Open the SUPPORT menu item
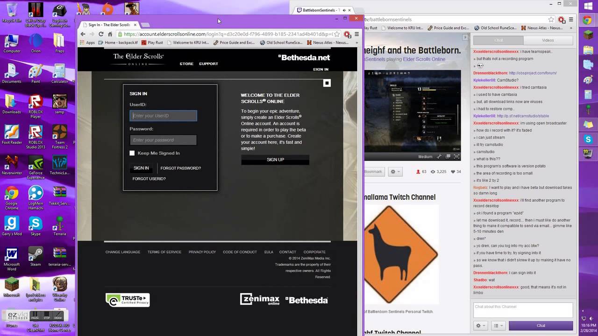 (208, 64)
